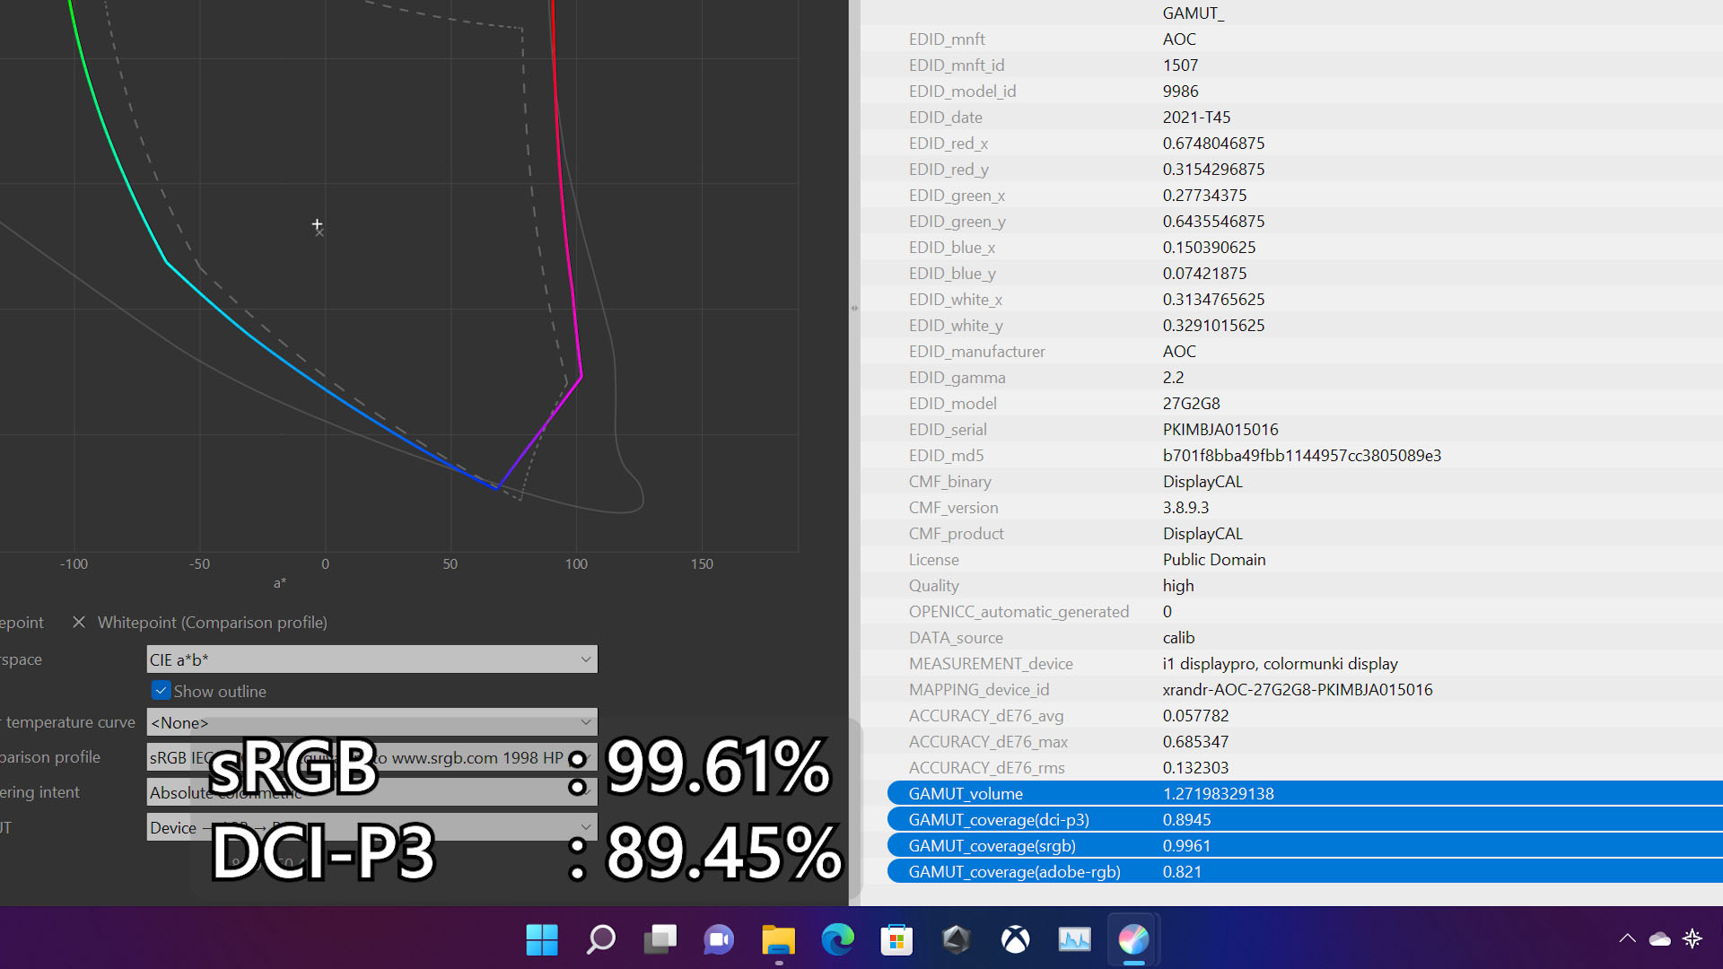Select the ACCURACY_dE76_avg row
1723x969 pixels.
coord(1292,715)
